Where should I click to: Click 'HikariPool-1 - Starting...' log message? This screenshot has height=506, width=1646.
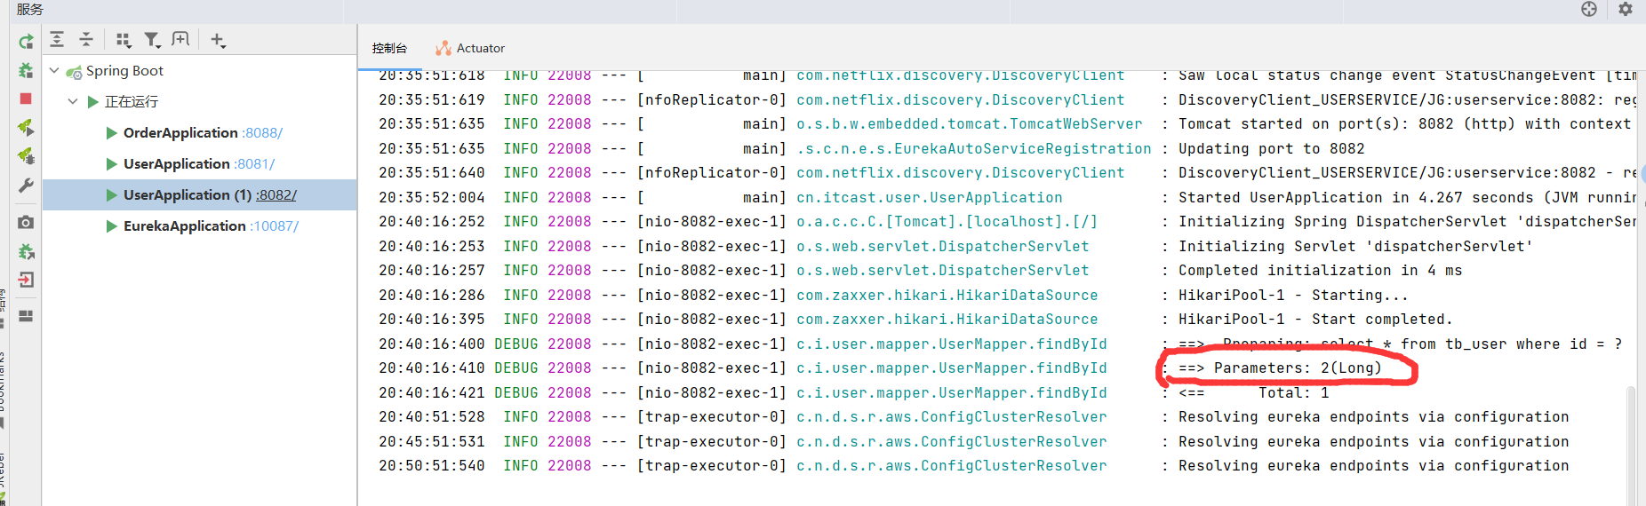pos(1293,295)
